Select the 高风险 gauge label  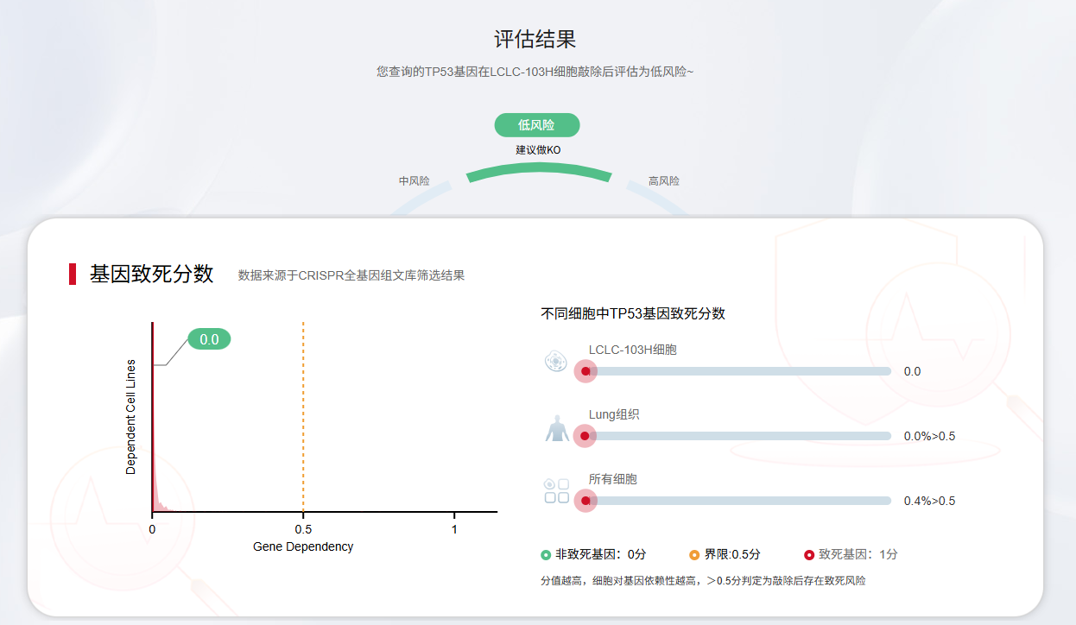(x=663, y=181)
